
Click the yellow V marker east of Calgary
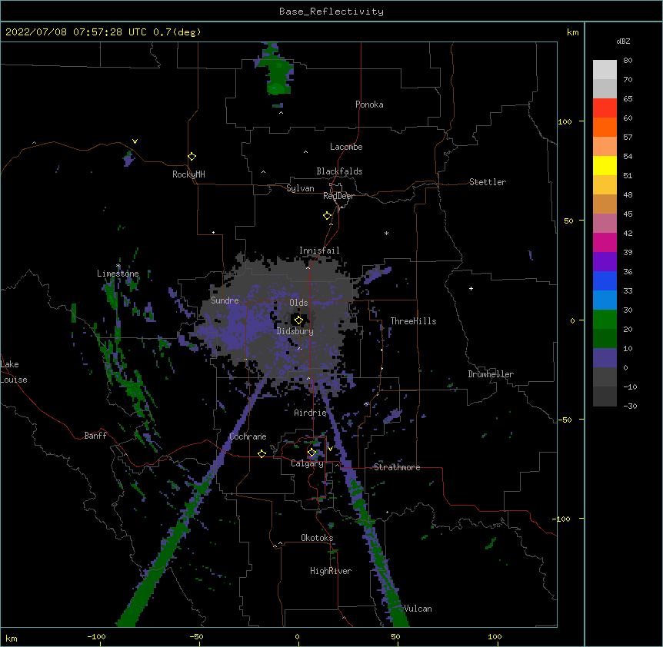330,449
